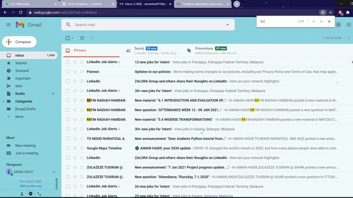The height and width of the screenshot is (198, 353).
Task: Expand More in the left sidebar
Action: [19, 117]
